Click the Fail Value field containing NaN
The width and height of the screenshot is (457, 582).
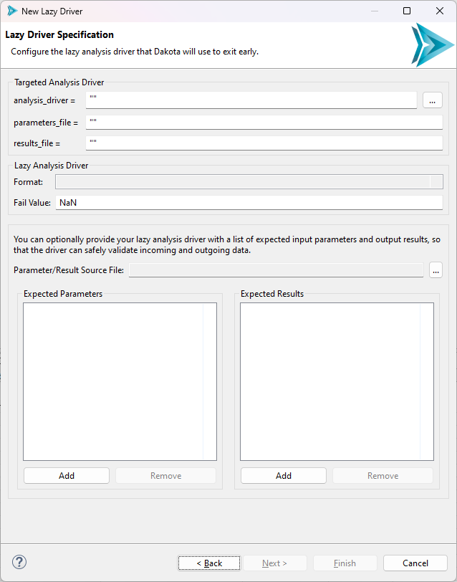(x=249, y=203)
